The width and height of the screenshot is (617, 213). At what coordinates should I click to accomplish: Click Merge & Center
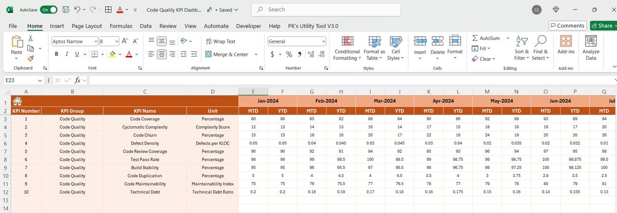[x=227, y=54]
